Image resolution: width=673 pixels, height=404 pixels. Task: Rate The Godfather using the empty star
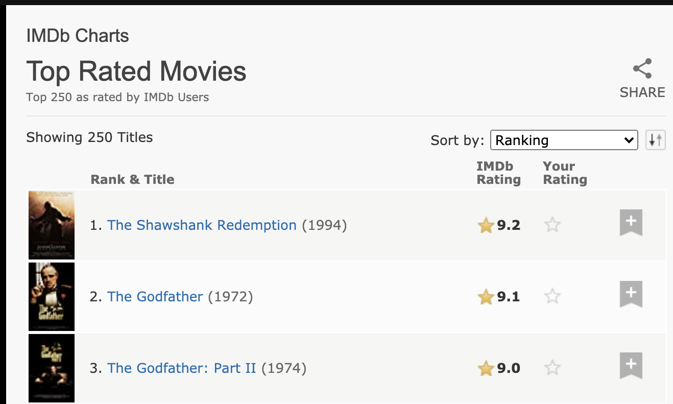coord(552,296)
